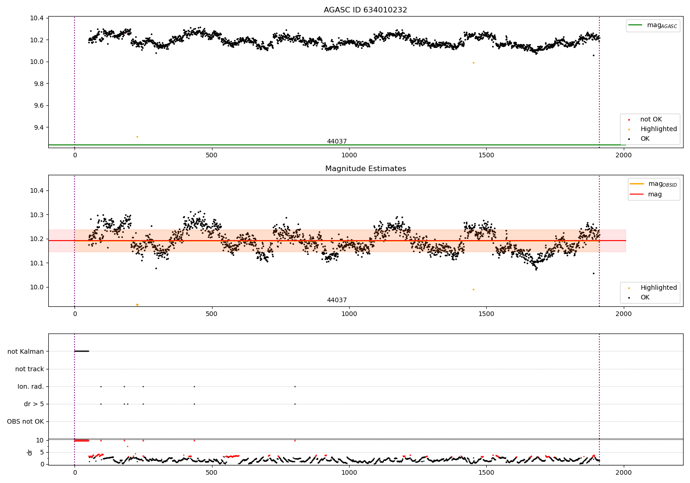Click the 10.1 tick label
690x483 pixels.
(36, 263)
